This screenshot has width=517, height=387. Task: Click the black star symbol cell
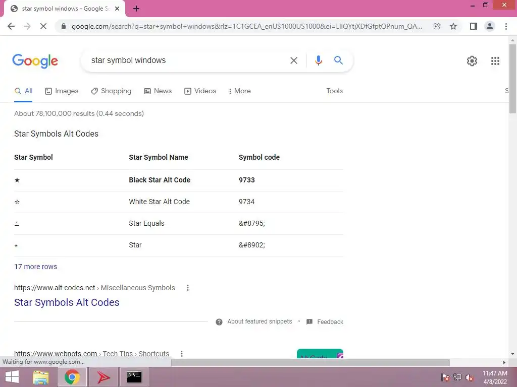[17, 180]
